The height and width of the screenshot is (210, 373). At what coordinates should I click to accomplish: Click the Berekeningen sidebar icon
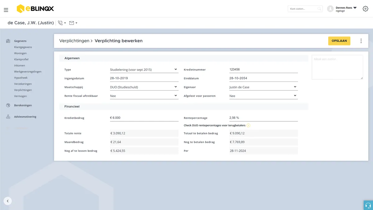point(8,105)
